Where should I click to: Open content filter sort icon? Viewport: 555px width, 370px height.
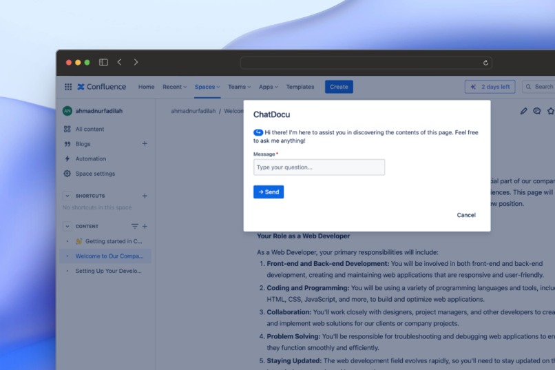tap(134, 226)
